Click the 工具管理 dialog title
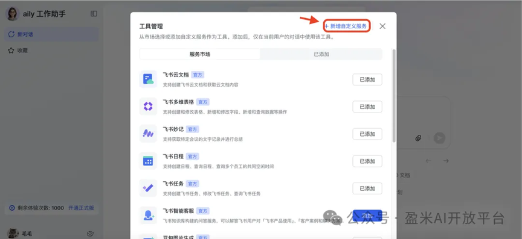This screenshot has width=522, height=239. click(x=151, y=26)
